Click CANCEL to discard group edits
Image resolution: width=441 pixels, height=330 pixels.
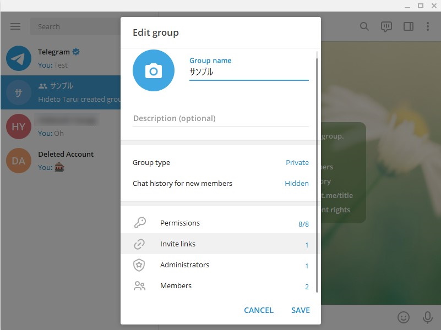(258, 310)
